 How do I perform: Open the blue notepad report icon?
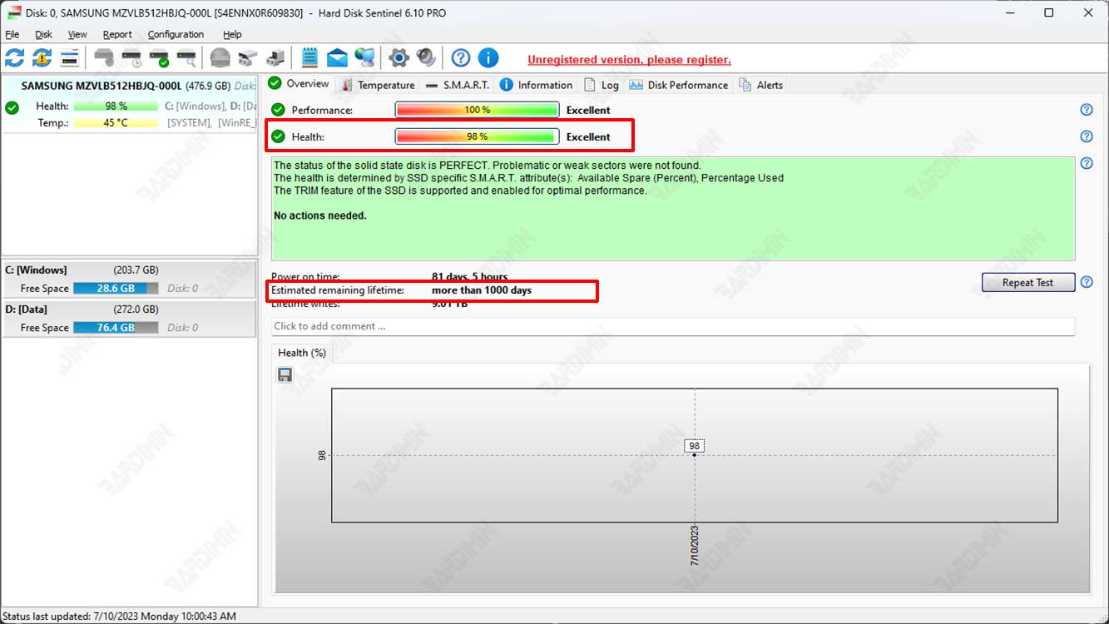click(309, 57)
